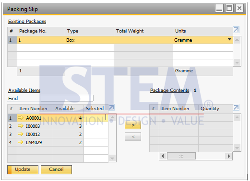Viewport: 250px width, 181px height.
Task: Click the Units column header
Action: pos(203,31)
